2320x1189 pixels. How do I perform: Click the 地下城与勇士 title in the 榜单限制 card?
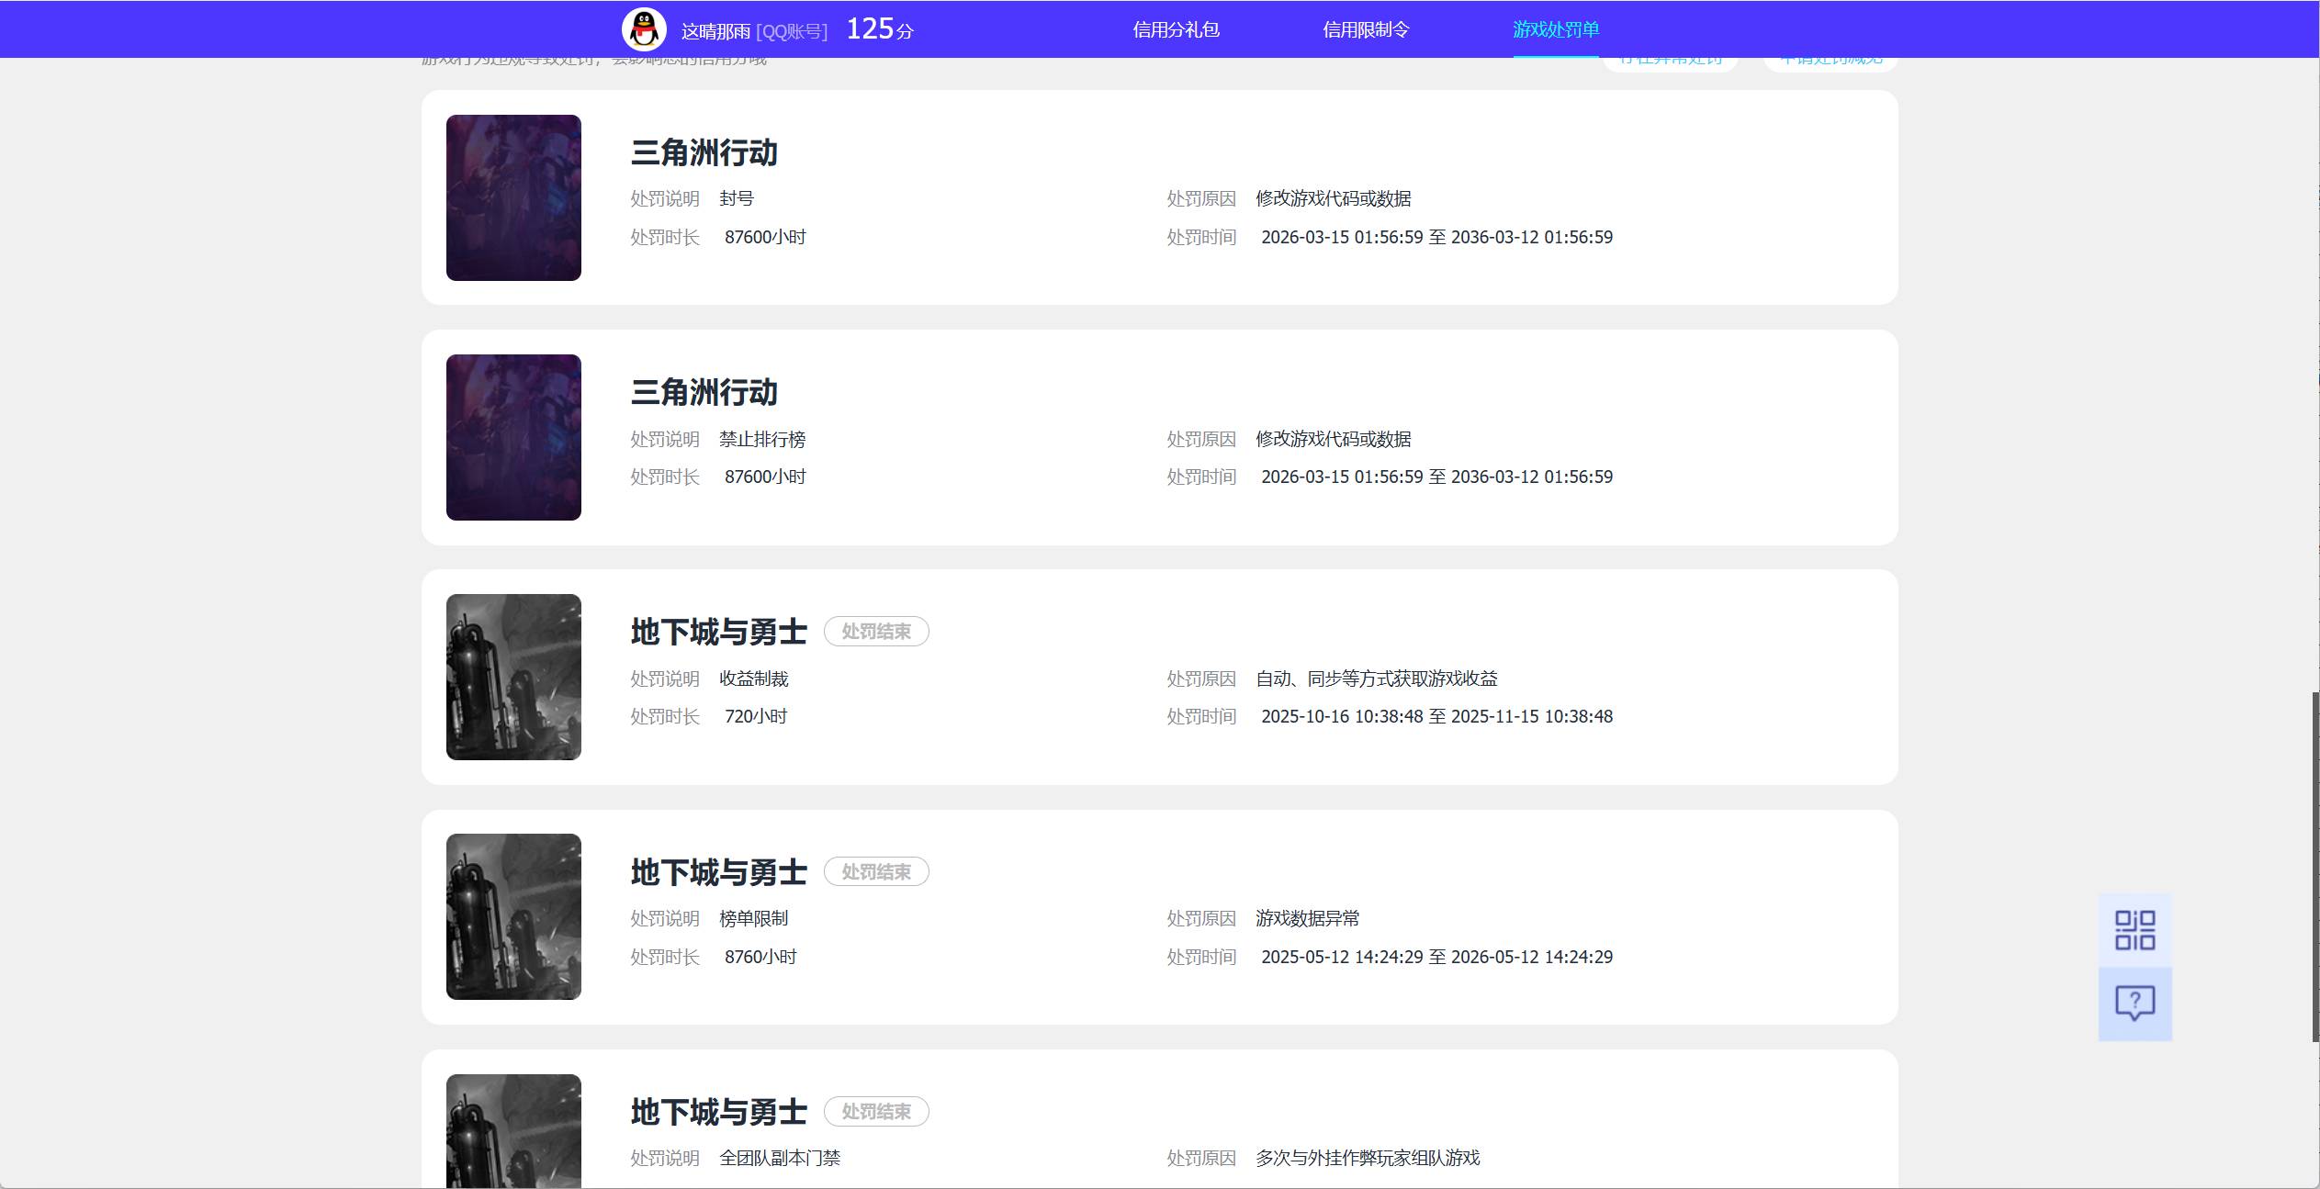[718, 871]
